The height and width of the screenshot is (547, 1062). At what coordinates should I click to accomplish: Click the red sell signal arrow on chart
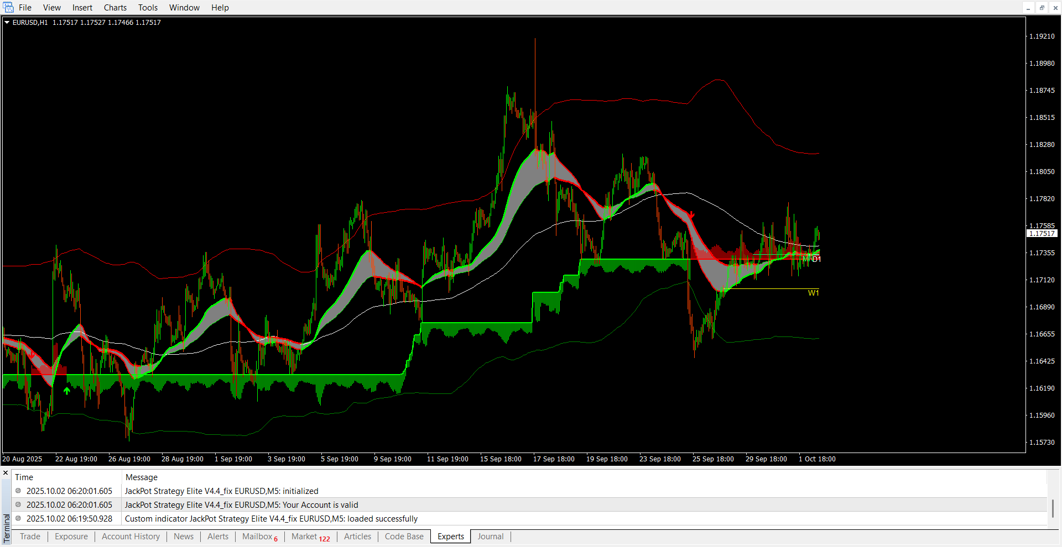(691, 215)
